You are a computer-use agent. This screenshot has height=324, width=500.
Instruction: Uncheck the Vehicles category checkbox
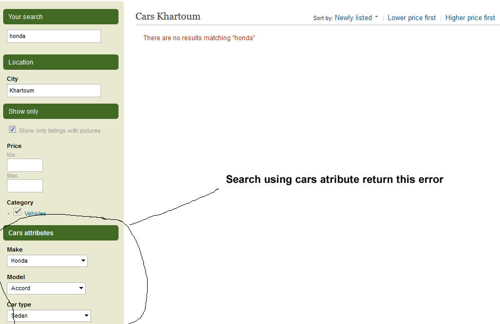pyautogui.click(x=17, y=211)
